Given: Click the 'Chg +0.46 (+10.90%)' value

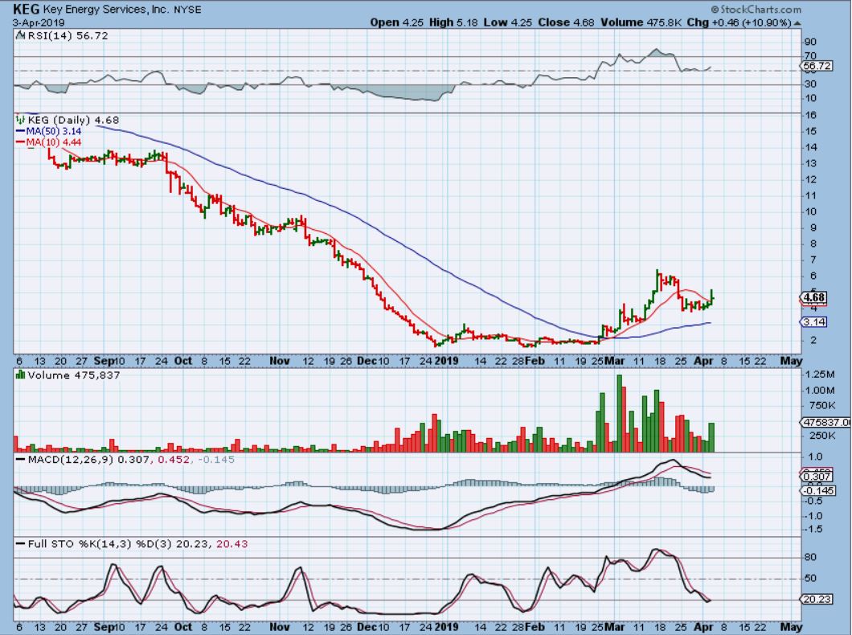Looking at the screenshot, I should tap(739, 23).
